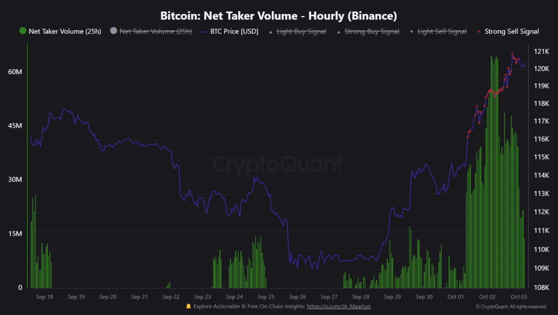Image resolution: width=558 pixels, height=315 pixels.
Task: Click the CryptoQuant copyright notice
Action: click(x=511, y=307)
